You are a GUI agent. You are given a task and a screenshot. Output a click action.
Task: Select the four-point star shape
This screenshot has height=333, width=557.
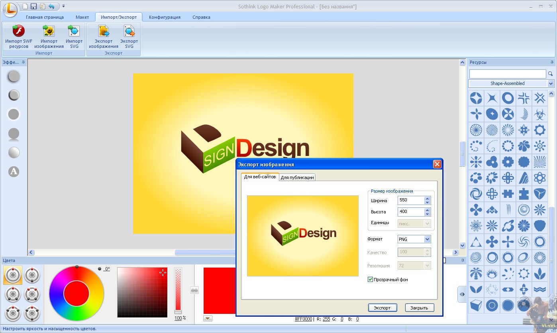tap(492, 98)
